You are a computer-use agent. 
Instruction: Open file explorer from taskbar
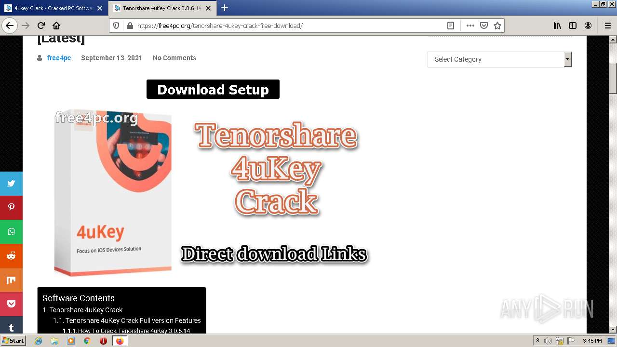tap(54, 341)
